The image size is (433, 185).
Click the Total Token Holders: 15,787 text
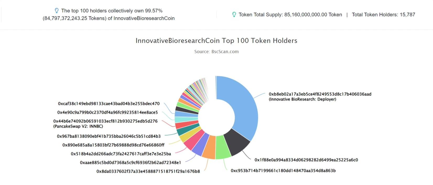click(383, 15)
